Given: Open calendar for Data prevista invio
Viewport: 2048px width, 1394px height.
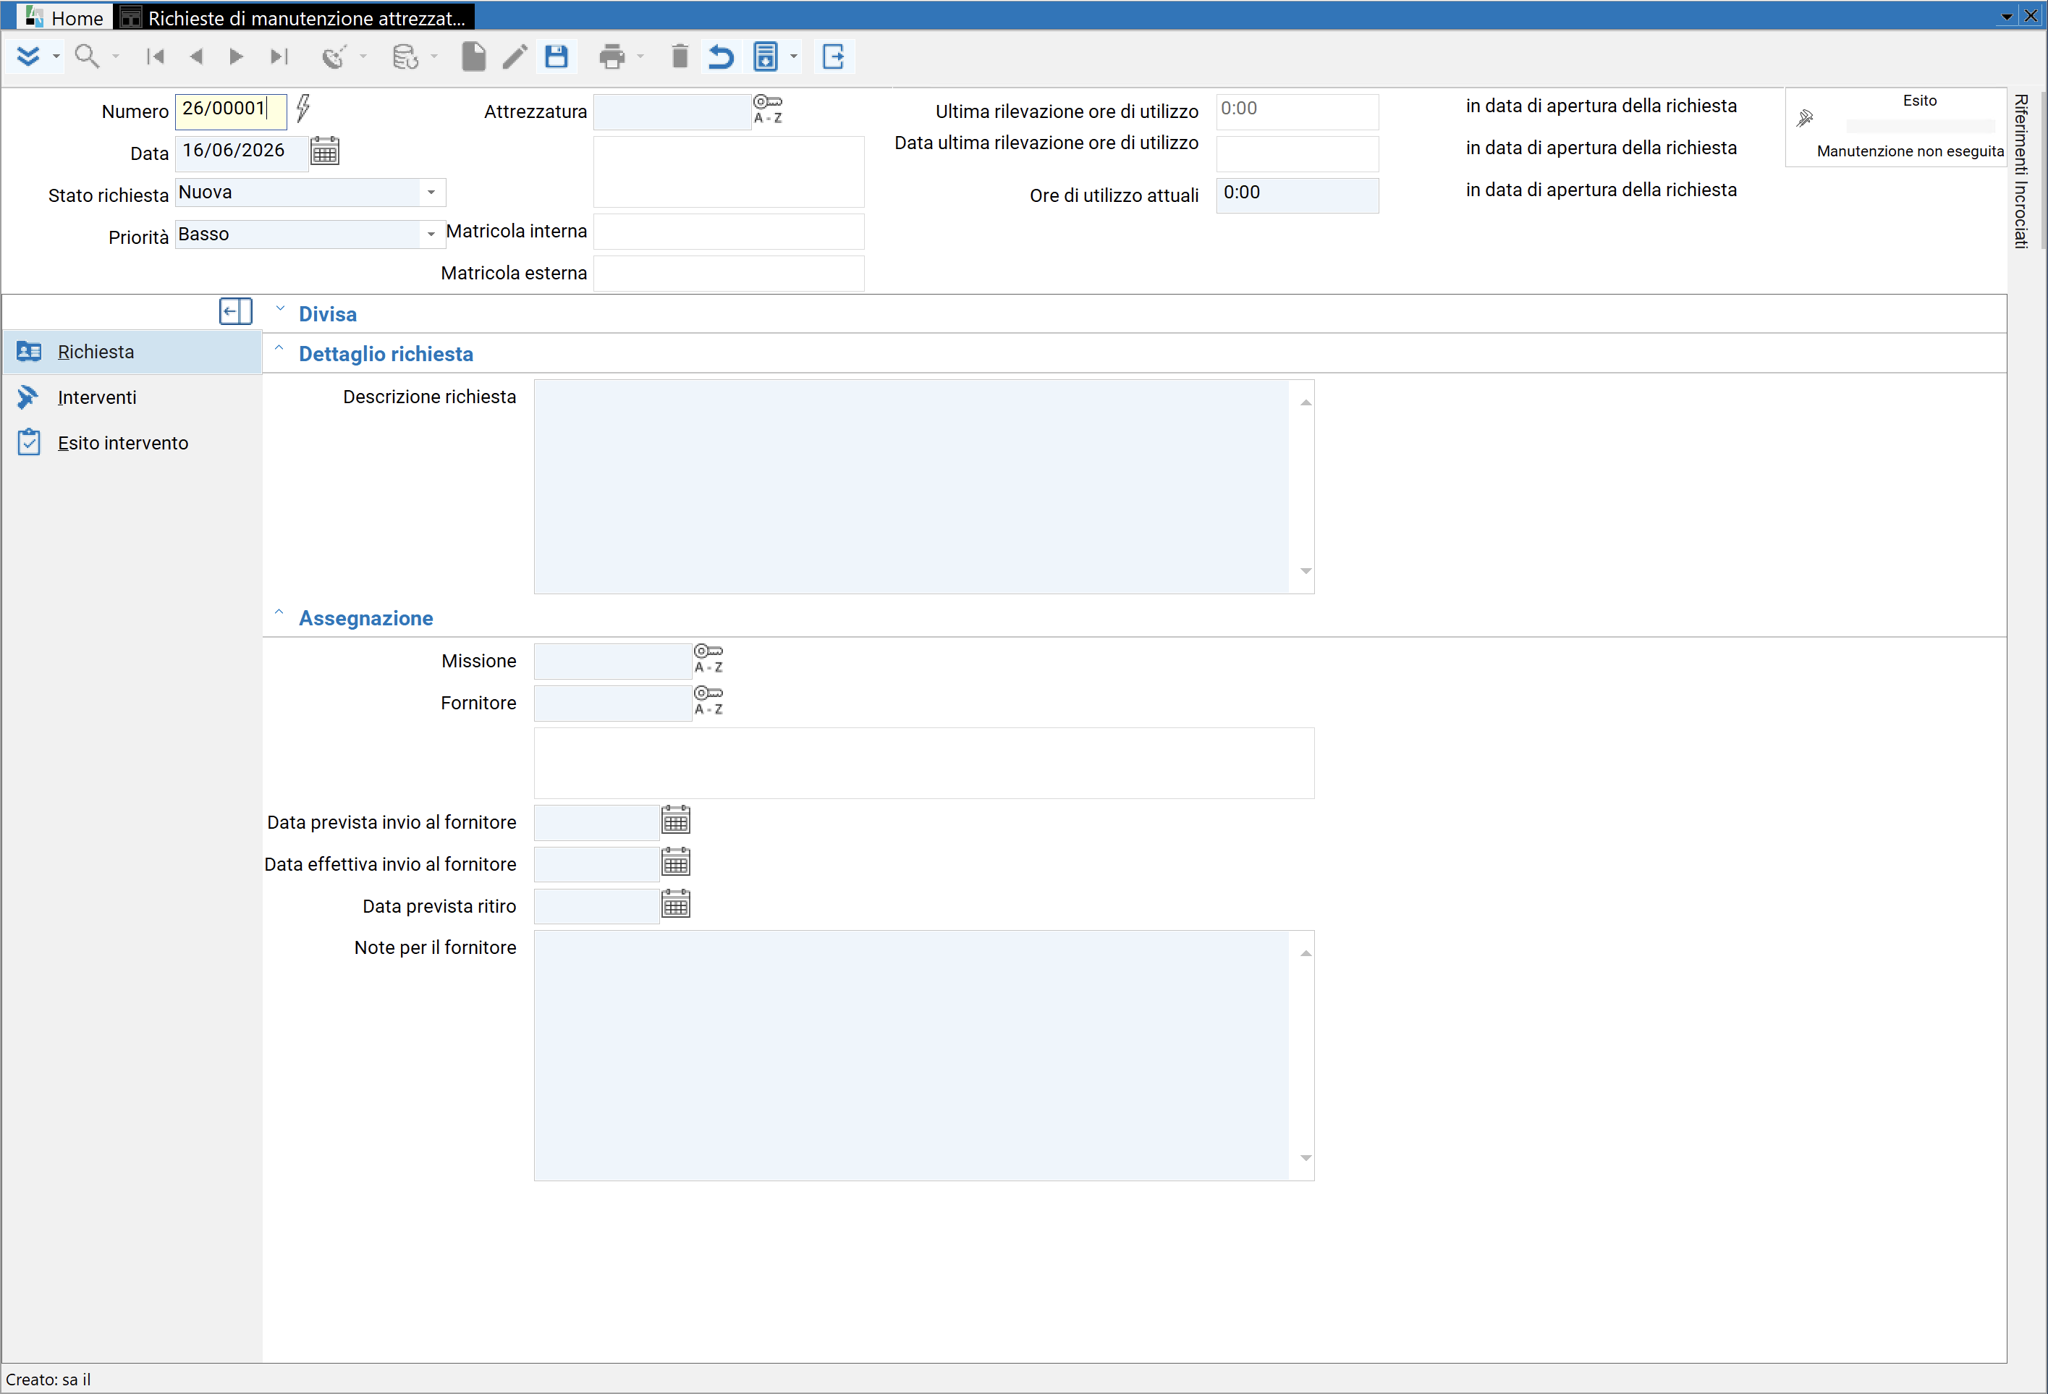Looking at the screenshot, I should (676, 819).
